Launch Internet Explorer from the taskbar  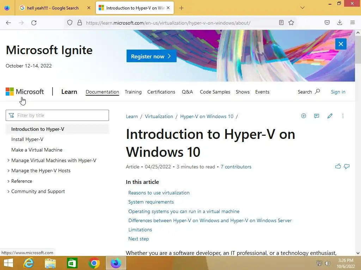coord(29,263)
